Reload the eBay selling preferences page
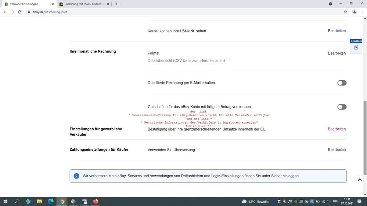This screenshot has width=367, height=206. (20, 12)
